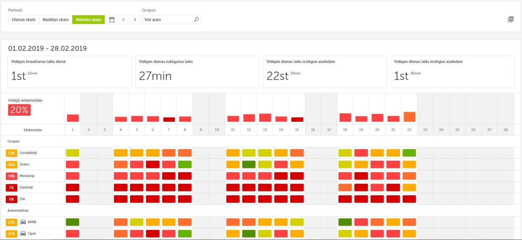Click the Elektriķi 7% efficiency badge
Screen dimensions: 522x240
pyautogui.click(x=12, y=187)
